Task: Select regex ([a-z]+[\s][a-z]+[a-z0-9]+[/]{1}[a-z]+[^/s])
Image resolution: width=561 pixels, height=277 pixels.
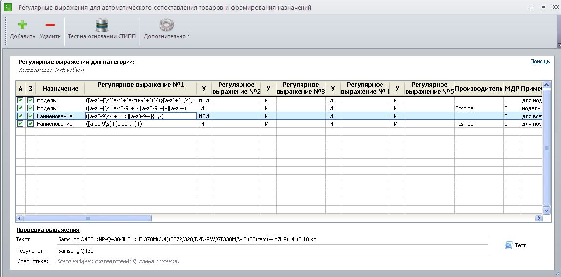Action: point(140,100)
